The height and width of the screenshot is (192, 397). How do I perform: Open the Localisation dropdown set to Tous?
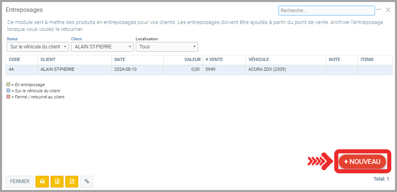coord(166,47)
